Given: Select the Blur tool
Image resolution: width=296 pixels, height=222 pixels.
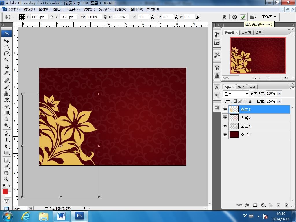Looking at the screenshot, I should [x=6, y=119].
